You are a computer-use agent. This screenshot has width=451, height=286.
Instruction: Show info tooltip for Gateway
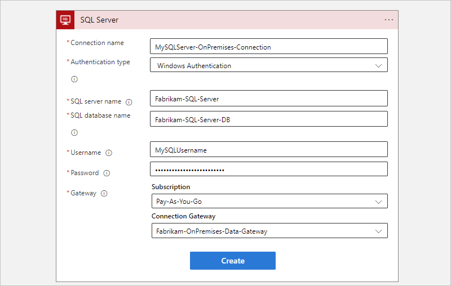click(x=104, y=193)
